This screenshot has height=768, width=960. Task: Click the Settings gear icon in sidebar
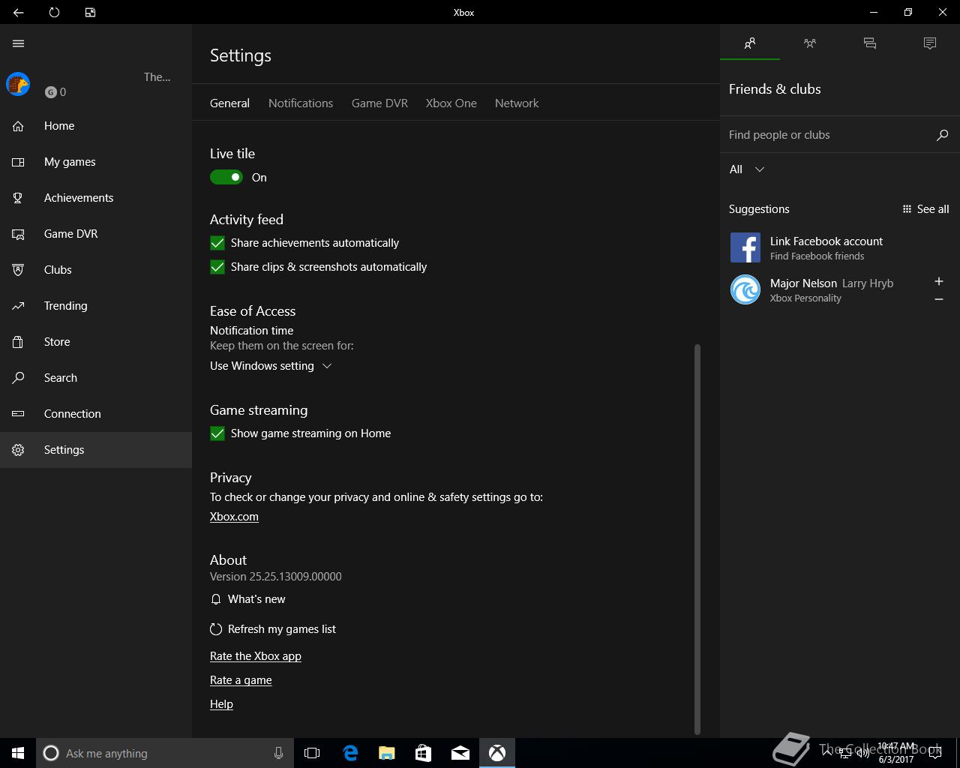pyautogui.click(x=18, y=450)
